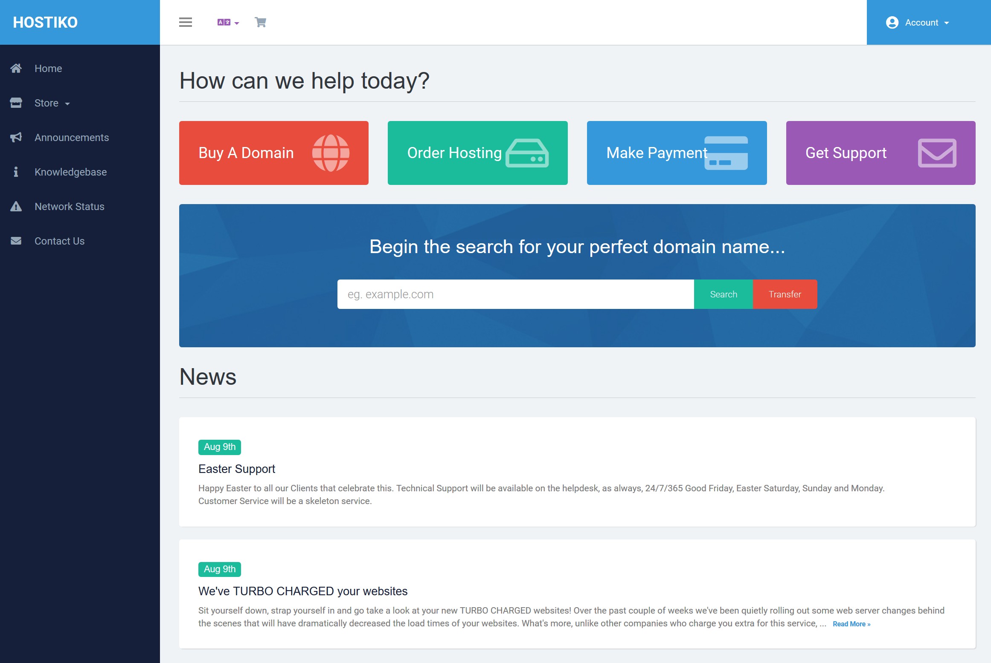
Task: Open the language selector dropdown
Action: (x=228, y=22)
